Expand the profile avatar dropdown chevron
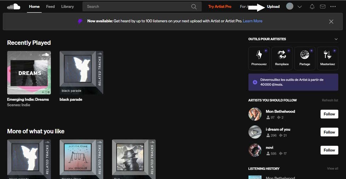 tap(300, 7)
